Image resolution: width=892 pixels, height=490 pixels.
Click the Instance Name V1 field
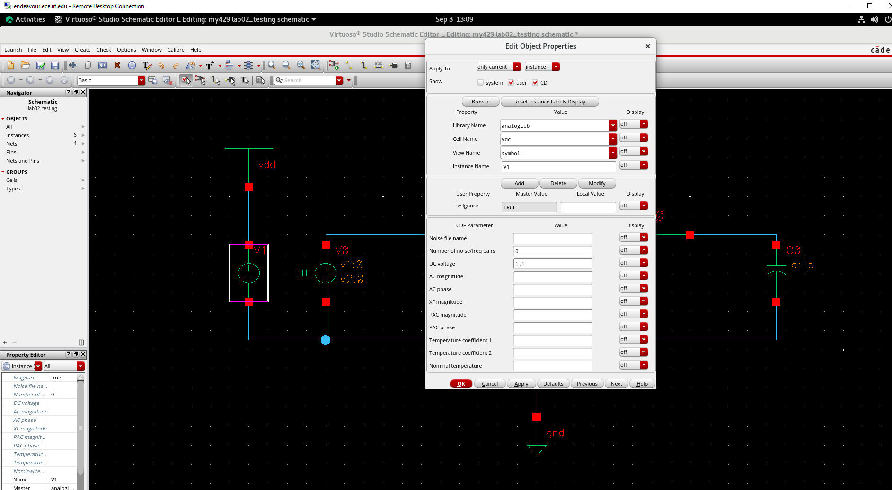(x=558, y=166)
